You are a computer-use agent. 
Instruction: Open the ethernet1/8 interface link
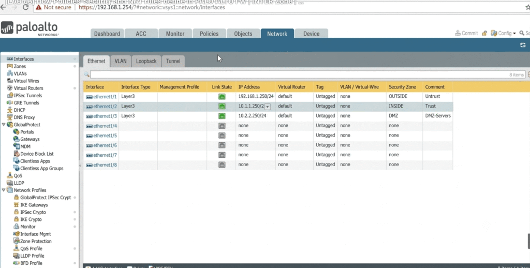pos(105,165)
